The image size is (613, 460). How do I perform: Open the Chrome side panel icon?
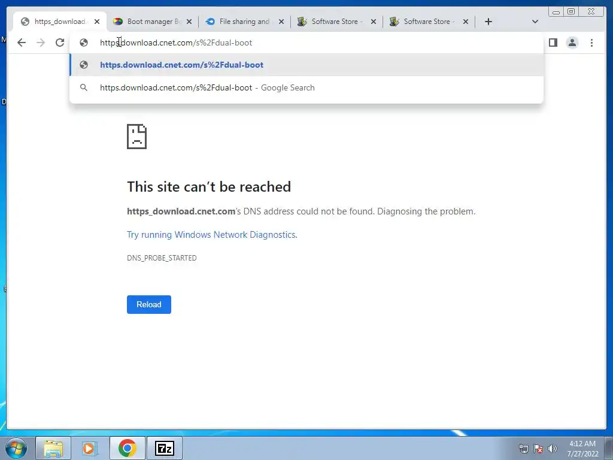(x=553, y=43)
